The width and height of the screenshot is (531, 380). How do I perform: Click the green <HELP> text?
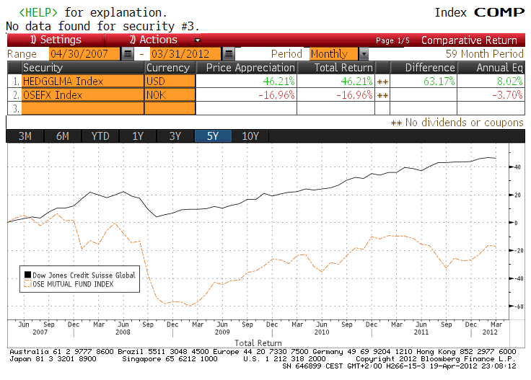click(x=38, y=12)
